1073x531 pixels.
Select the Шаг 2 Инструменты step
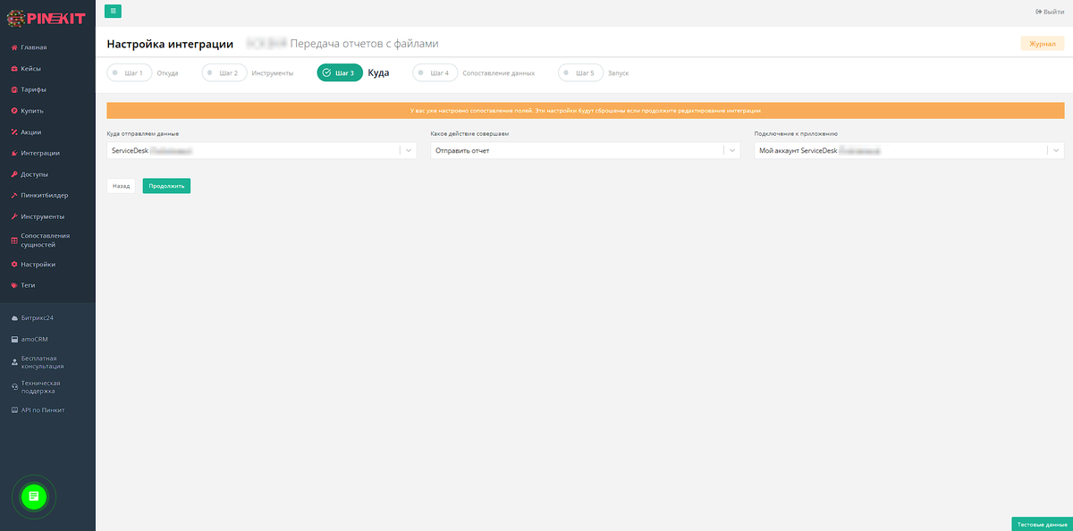coord(224,73)
